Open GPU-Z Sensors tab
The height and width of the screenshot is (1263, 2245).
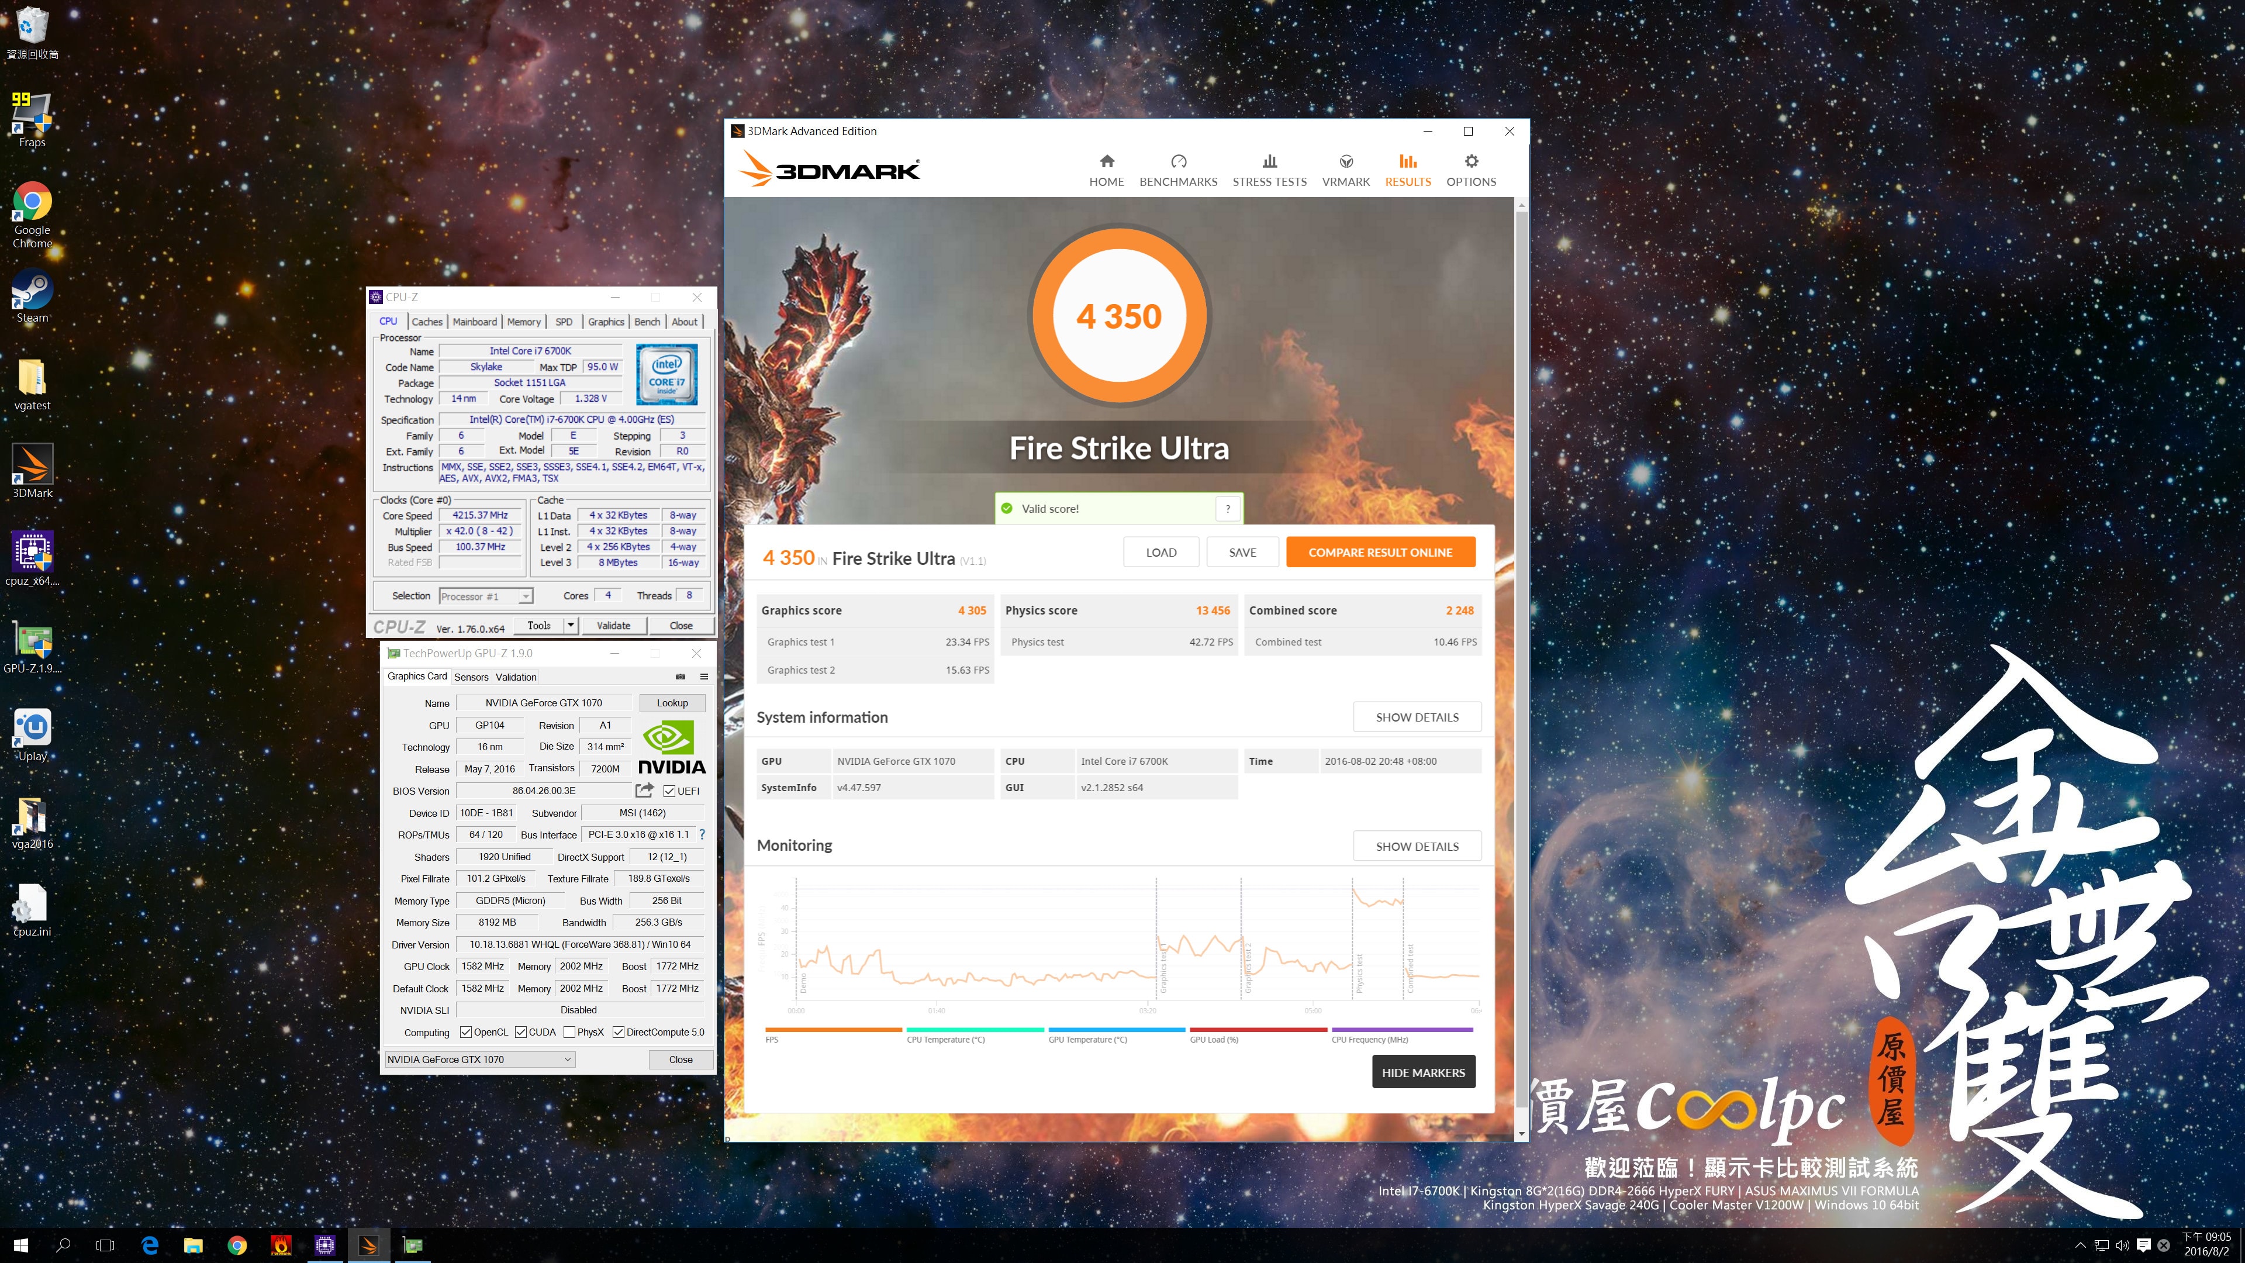coord(471,677)
